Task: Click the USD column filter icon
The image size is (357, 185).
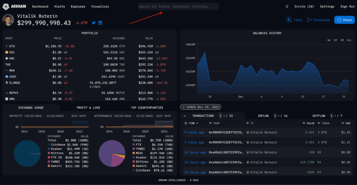Action: 342,123
